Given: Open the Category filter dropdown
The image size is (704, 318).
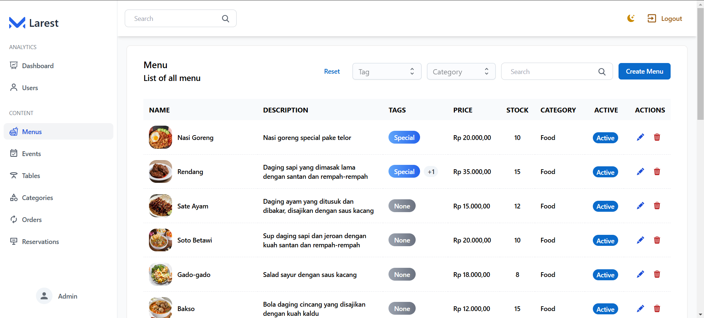Looking at the screenshot, I should 461,71.
